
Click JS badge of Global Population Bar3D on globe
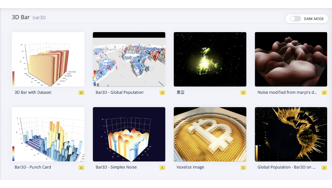(324, 168)
